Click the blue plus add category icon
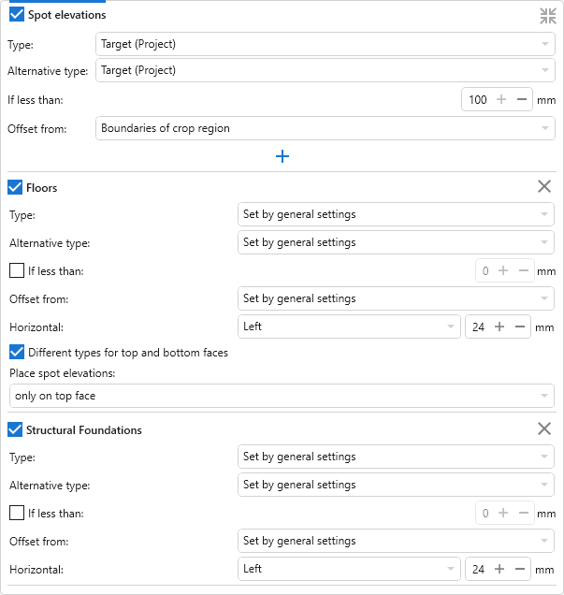This screenshot has height=595, width=564. (x=282, y=156)
